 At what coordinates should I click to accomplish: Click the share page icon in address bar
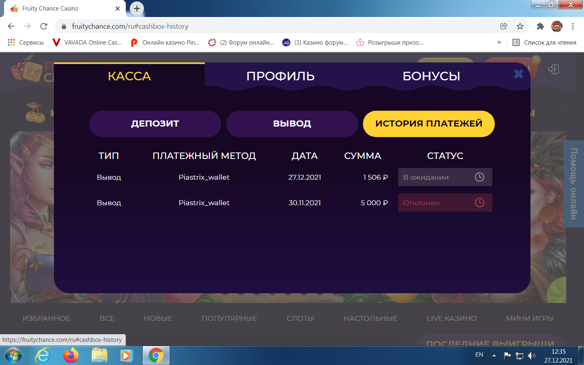tap(504, 26)
